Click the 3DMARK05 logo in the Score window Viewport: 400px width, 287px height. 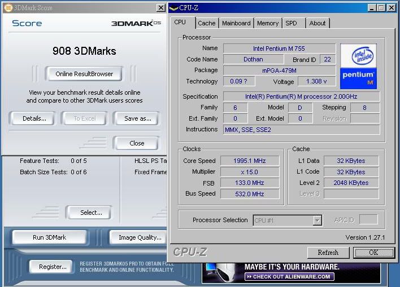136,23
